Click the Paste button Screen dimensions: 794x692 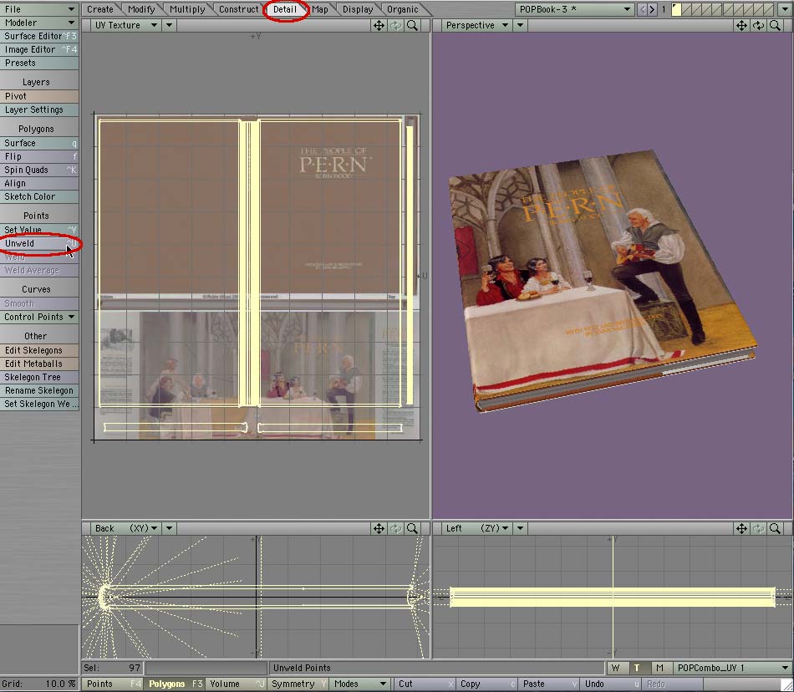(x=548, y=684)
